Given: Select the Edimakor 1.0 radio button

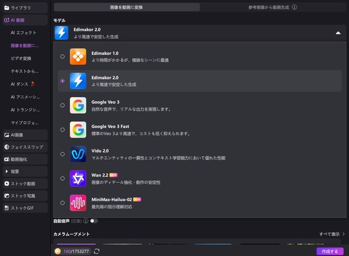Looking at the screenshot, I should point(62,57).
